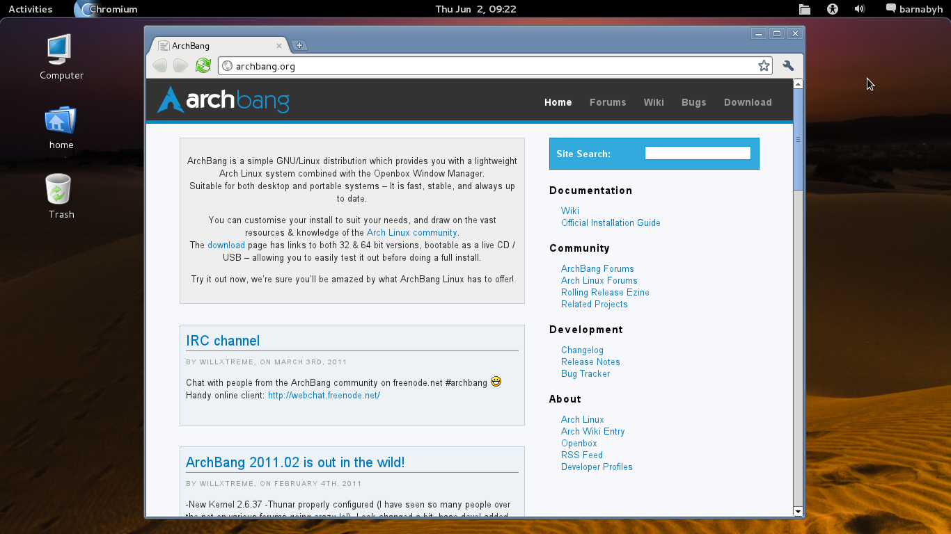Open the Openbox link under About

(x=579, y=443)
